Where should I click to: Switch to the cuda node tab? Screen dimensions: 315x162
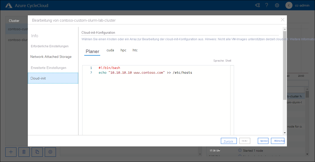click(x=110, y=50)
